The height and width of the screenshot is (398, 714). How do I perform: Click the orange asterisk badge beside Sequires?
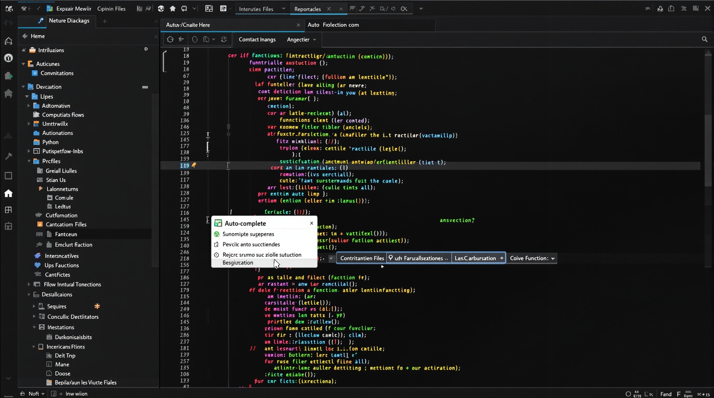(x=97, y=306)
